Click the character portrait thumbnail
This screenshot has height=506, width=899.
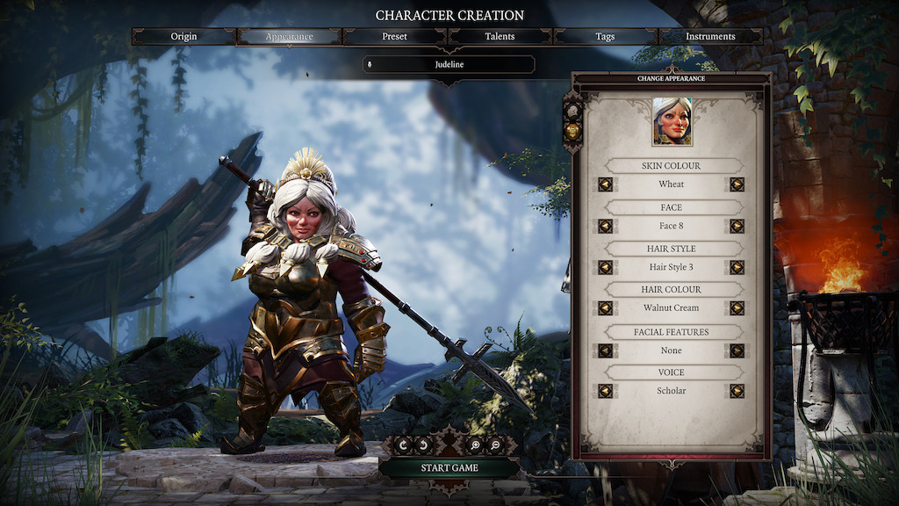[672, 121]
